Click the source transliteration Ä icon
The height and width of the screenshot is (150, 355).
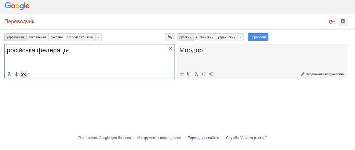(9, 74)
